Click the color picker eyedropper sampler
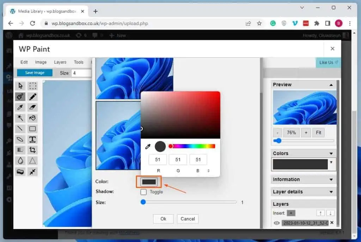Screen dimensions: 361x242 pyautogui.click(x=148, y=146)
